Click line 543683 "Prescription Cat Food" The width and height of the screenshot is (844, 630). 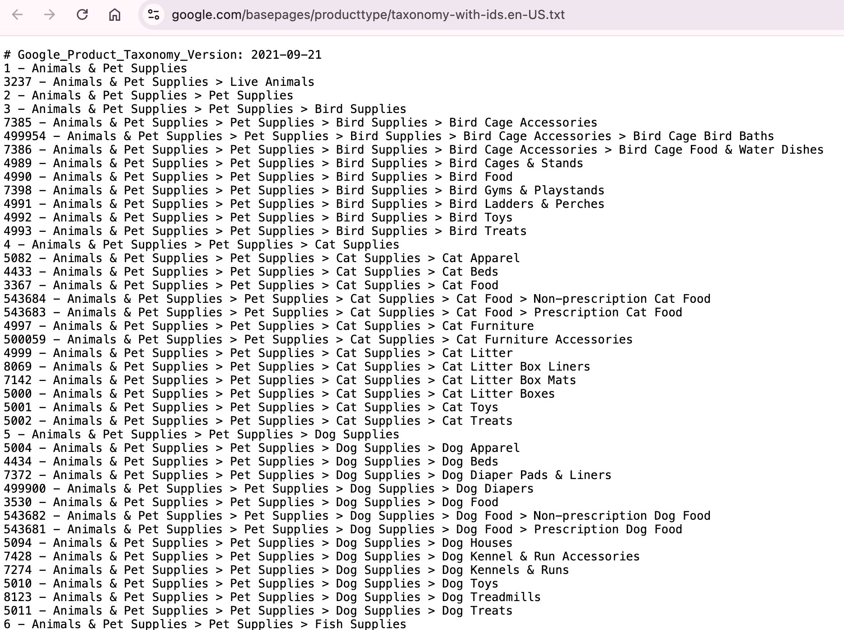coord(343,312)
